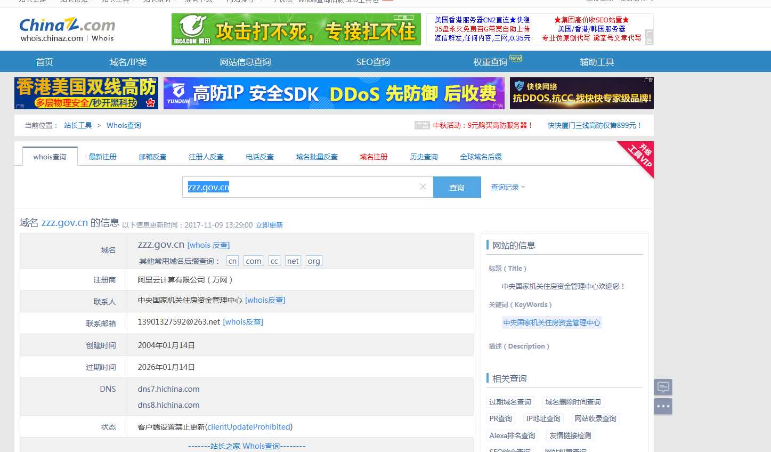Click email 13901327592@263.net text
The image size is (771, 452).
179,322
